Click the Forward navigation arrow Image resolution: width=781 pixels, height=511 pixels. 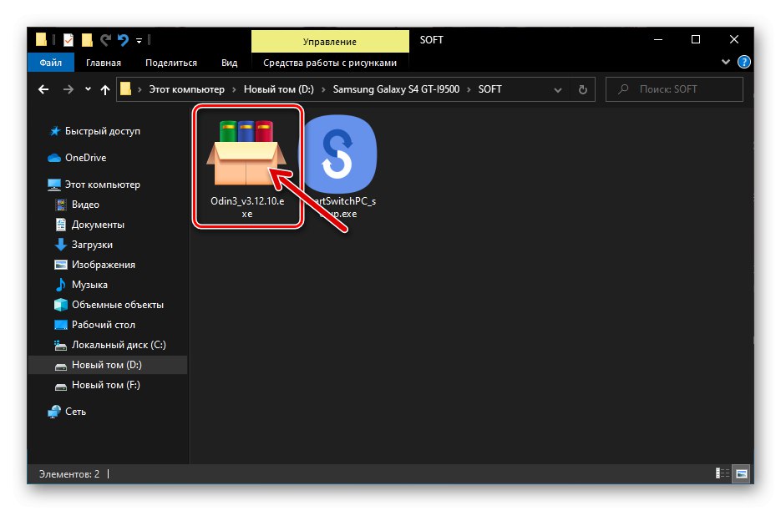click(x=68, y=89)
